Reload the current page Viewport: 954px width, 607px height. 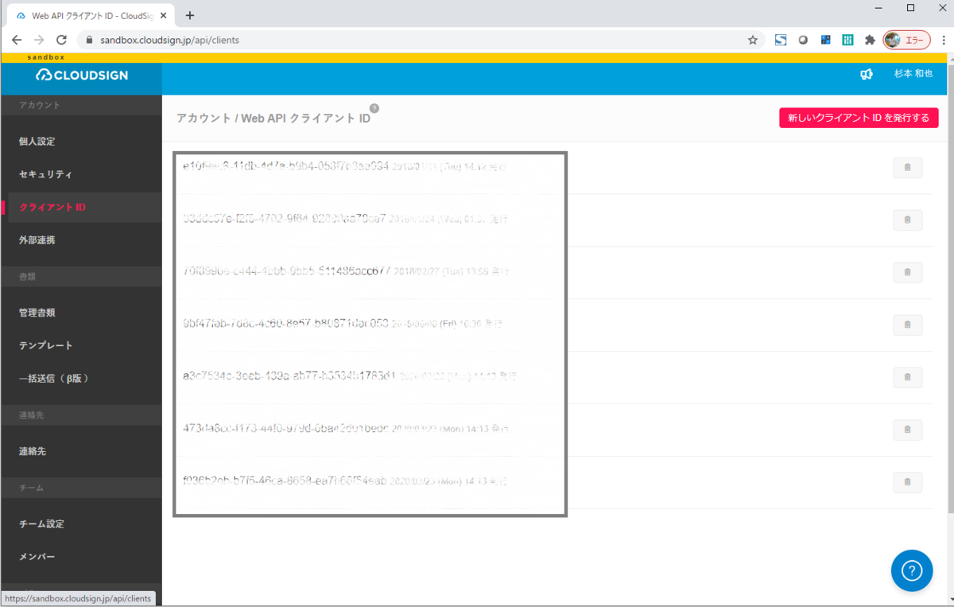click(x=61, y=40)
